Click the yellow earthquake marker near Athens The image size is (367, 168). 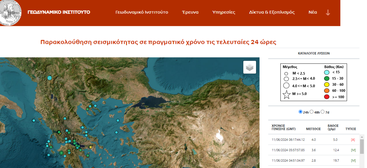pos(91,147)
